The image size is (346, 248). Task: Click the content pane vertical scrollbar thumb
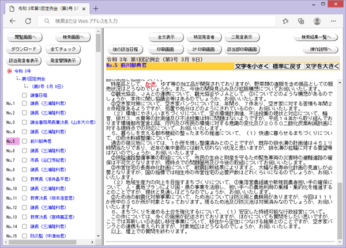pyautogui.click(x=340, y=211)
